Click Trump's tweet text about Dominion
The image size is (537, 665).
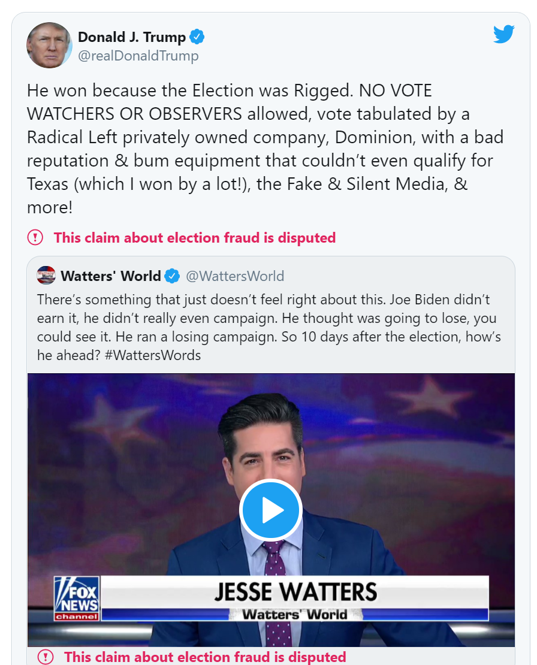[264, 137]
